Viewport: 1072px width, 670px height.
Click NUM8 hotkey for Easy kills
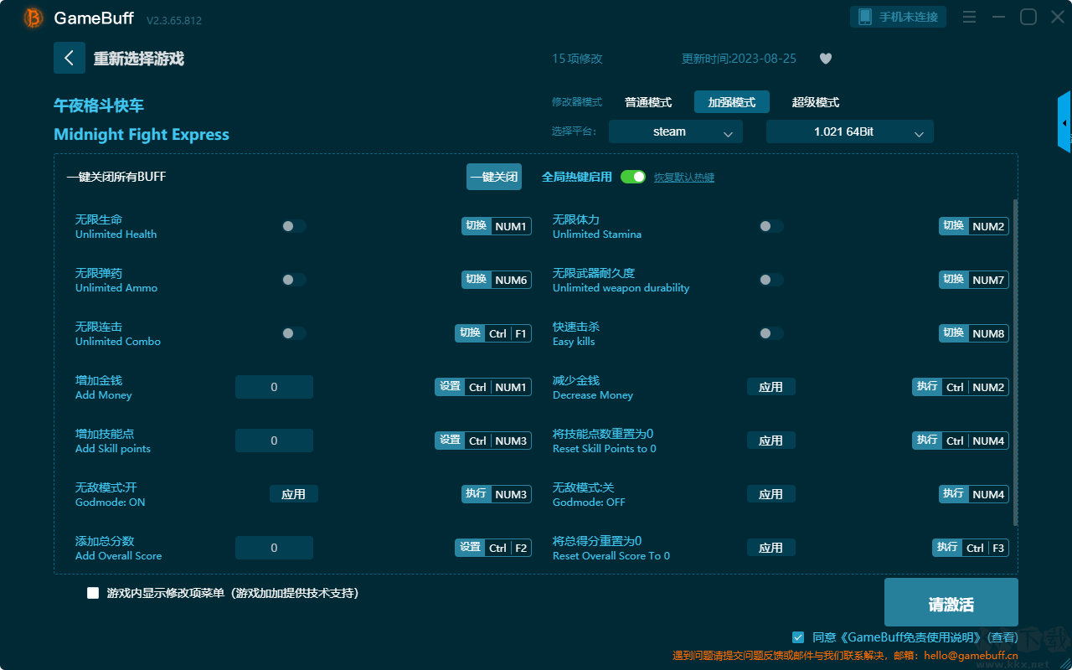pos(974,333)
